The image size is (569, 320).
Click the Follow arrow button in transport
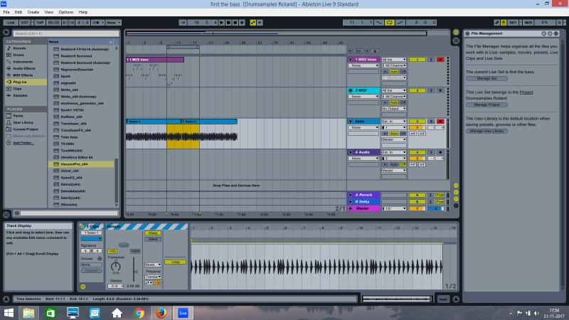[x=183, y=23]
